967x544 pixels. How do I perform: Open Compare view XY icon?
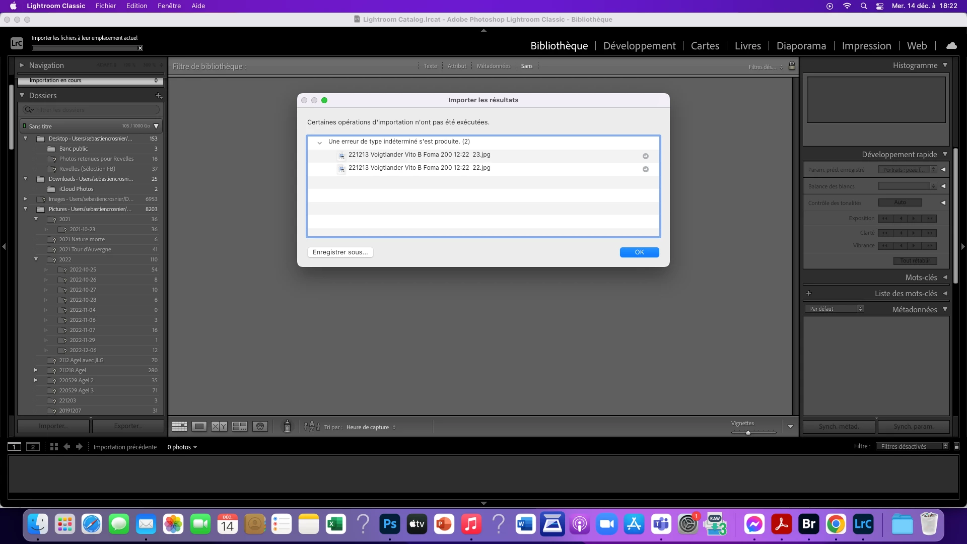click(219, 427)
